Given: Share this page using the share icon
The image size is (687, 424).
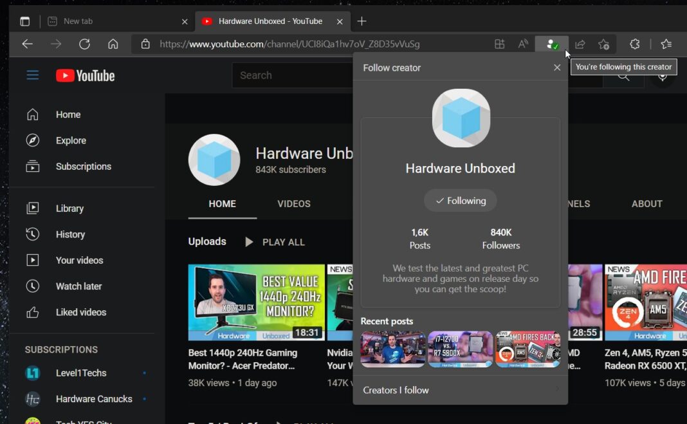Looking at the screenshot, I should pyautogui.click(x=580, y=44).
